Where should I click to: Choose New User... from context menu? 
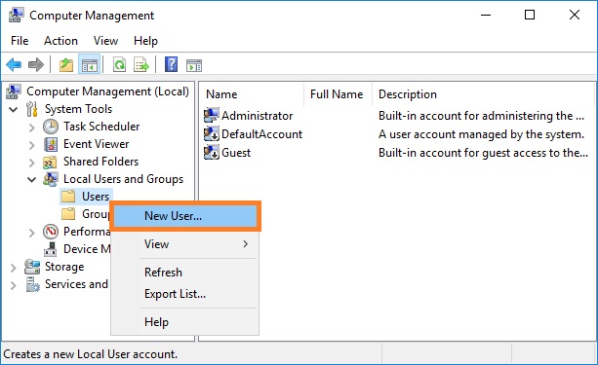pos(185,216)
